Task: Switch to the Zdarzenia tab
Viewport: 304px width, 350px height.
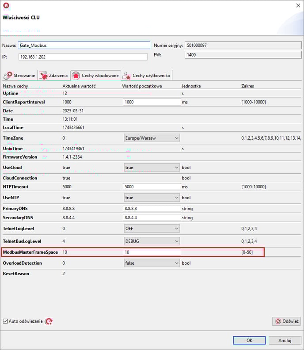Action: point(53,76)
